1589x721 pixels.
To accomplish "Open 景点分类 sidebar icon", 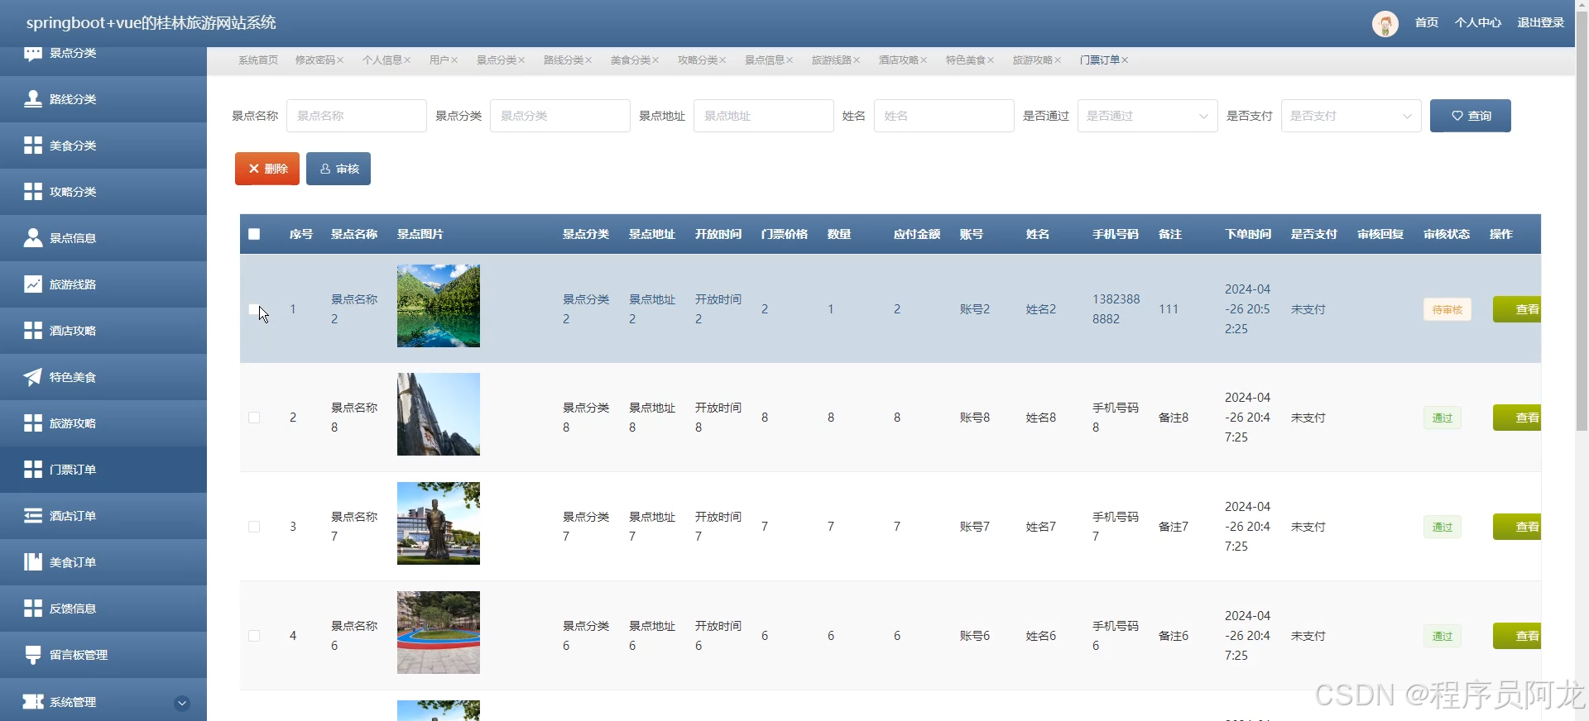I will pyautogui.click(x=33, y=53).
